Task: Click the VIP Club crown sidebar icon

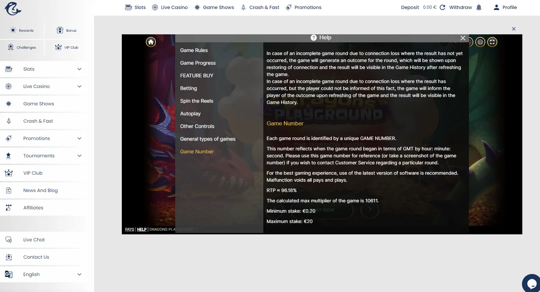Action: point(9,173)
